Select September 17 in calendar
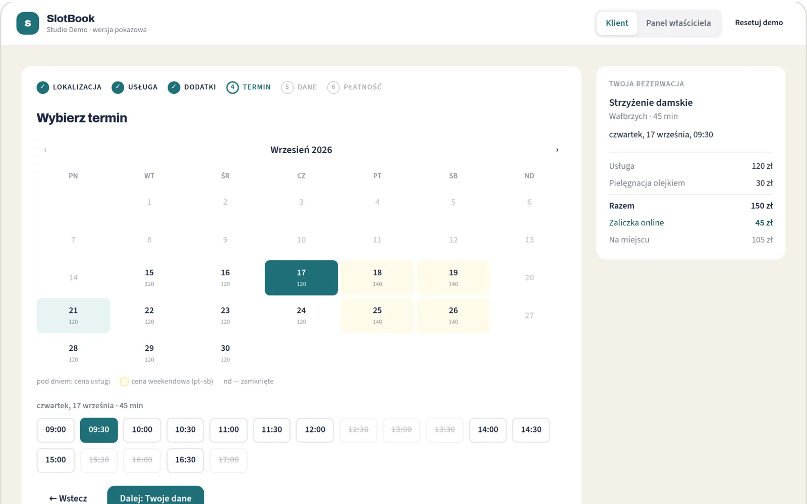807x504 pixels. (x=301, y=278)
